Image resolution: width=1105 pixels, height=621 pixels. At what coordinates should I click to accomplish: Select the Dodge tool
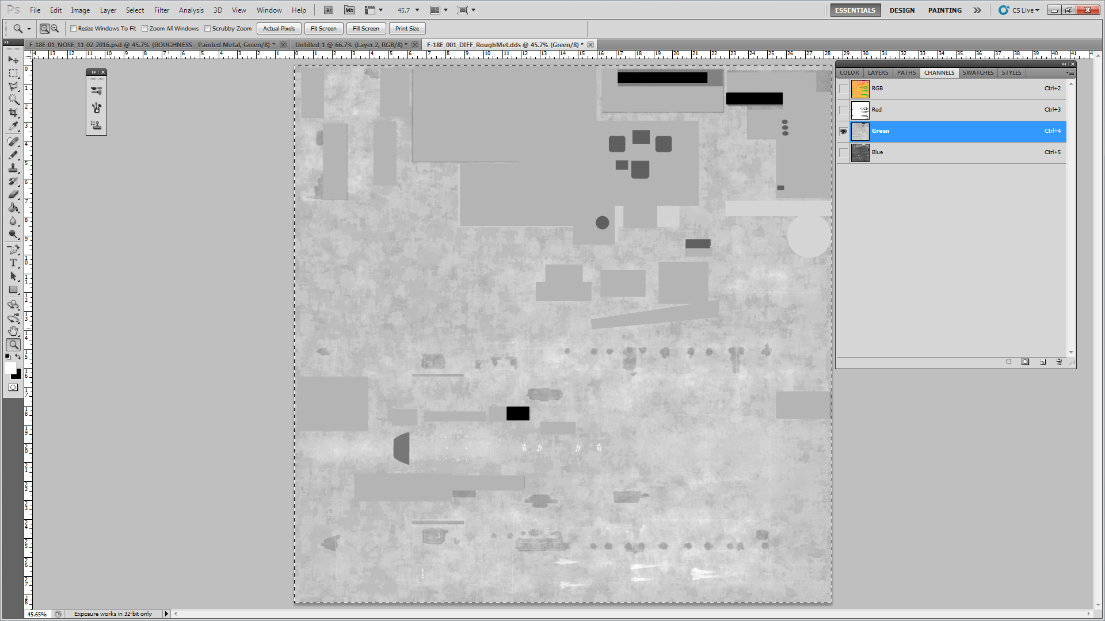pyautogui.click(x=13, y=234)
